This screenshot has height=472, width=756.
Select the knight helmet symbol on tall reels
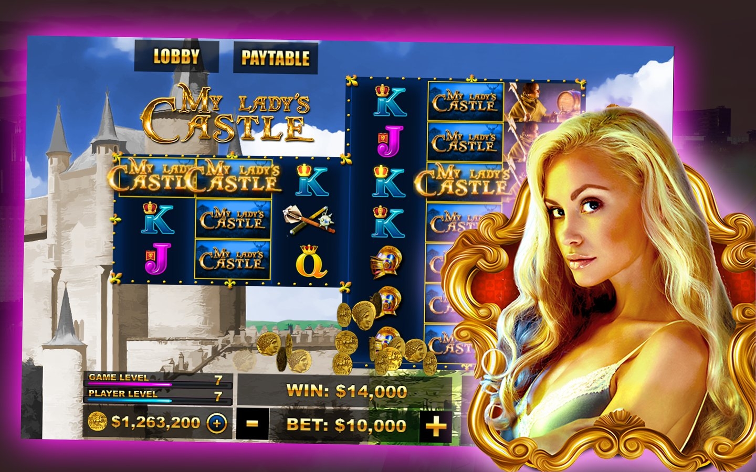(x=386, y=261)
